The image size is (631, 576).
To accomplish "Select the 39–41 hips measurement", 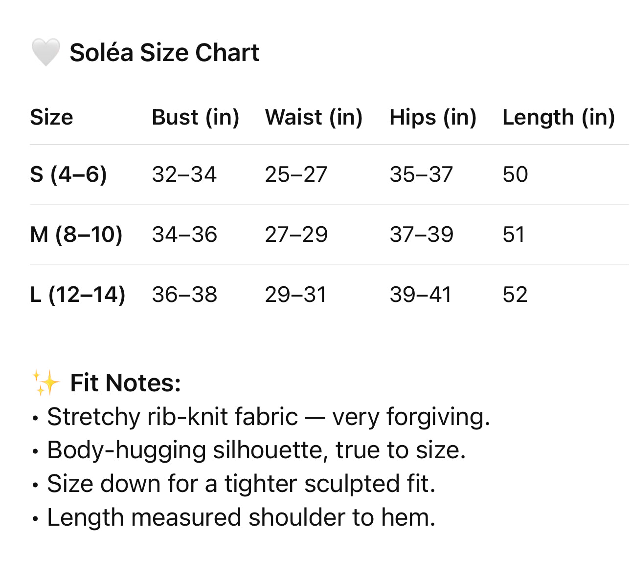I will 420,295.
